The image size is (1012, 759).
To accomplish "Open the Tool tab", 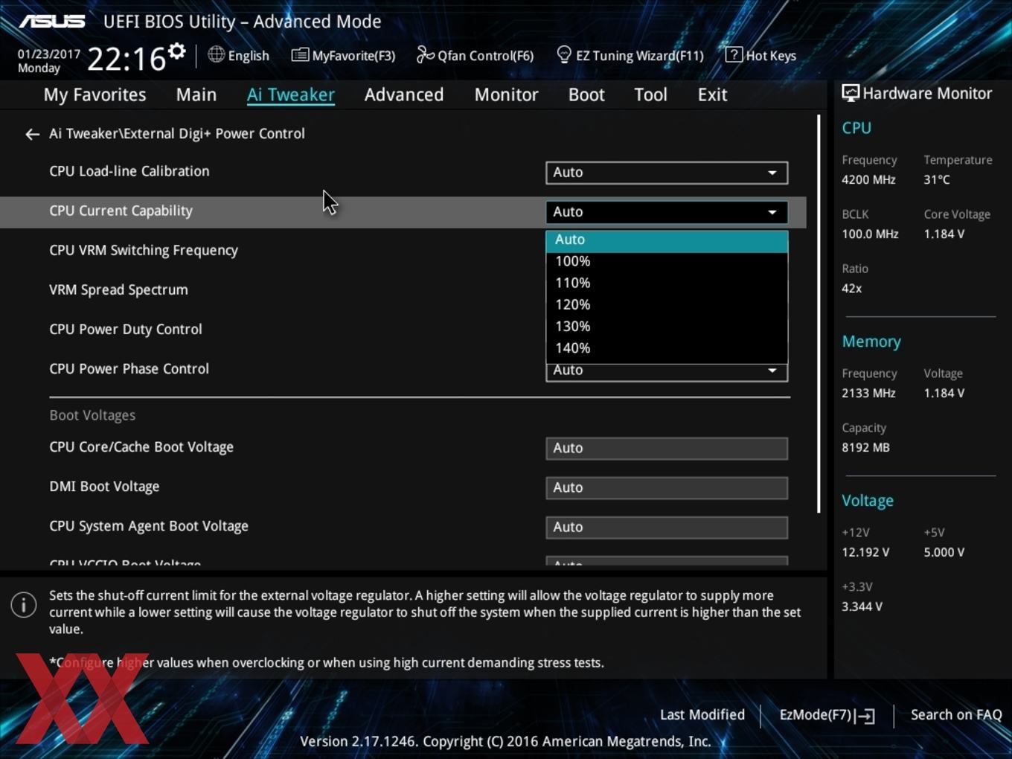I will pyautogui.click(x=650, y=95).
